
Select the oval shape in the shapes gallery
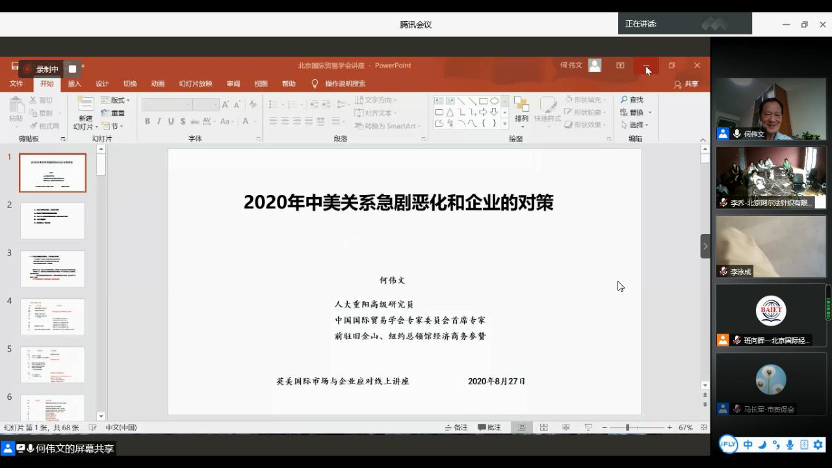click(495, 101)
